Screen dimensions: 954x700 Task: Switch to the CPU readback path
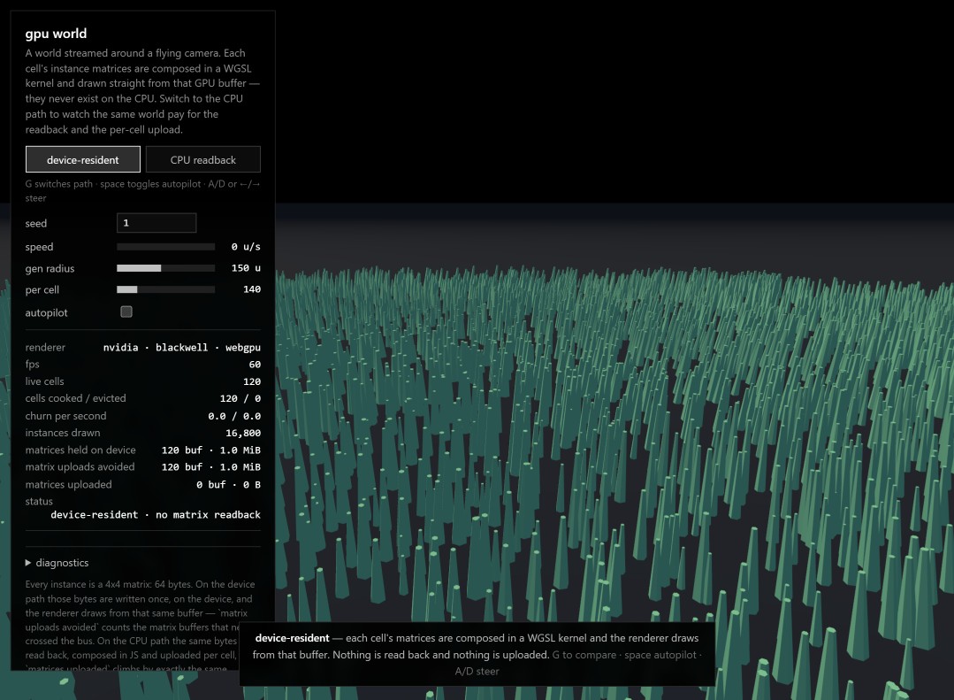point(203,159)
